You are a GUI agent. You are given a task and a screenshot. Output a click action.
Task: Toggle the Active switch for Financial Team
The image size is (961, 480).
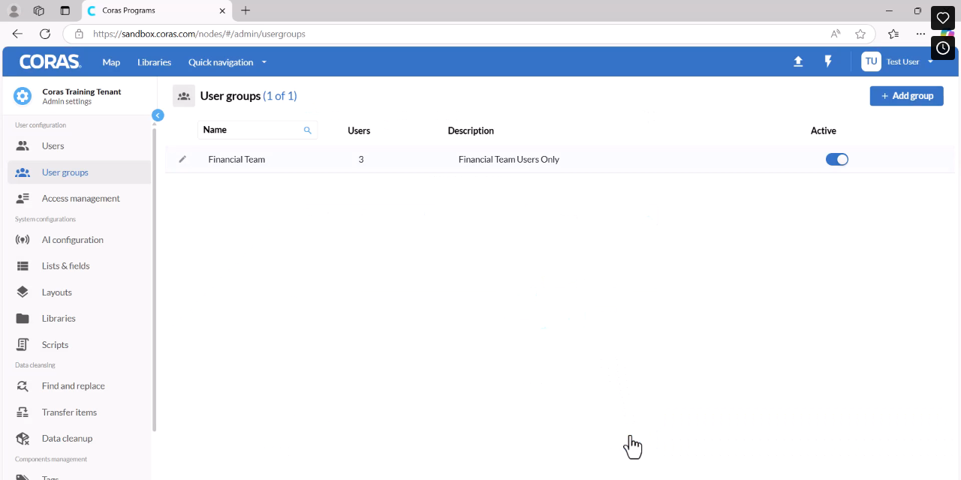(836, 159)
